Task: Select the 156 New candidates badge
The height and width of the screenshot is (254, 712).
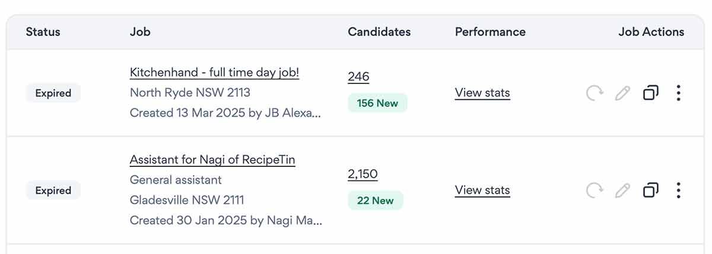Action: point(377,103)
